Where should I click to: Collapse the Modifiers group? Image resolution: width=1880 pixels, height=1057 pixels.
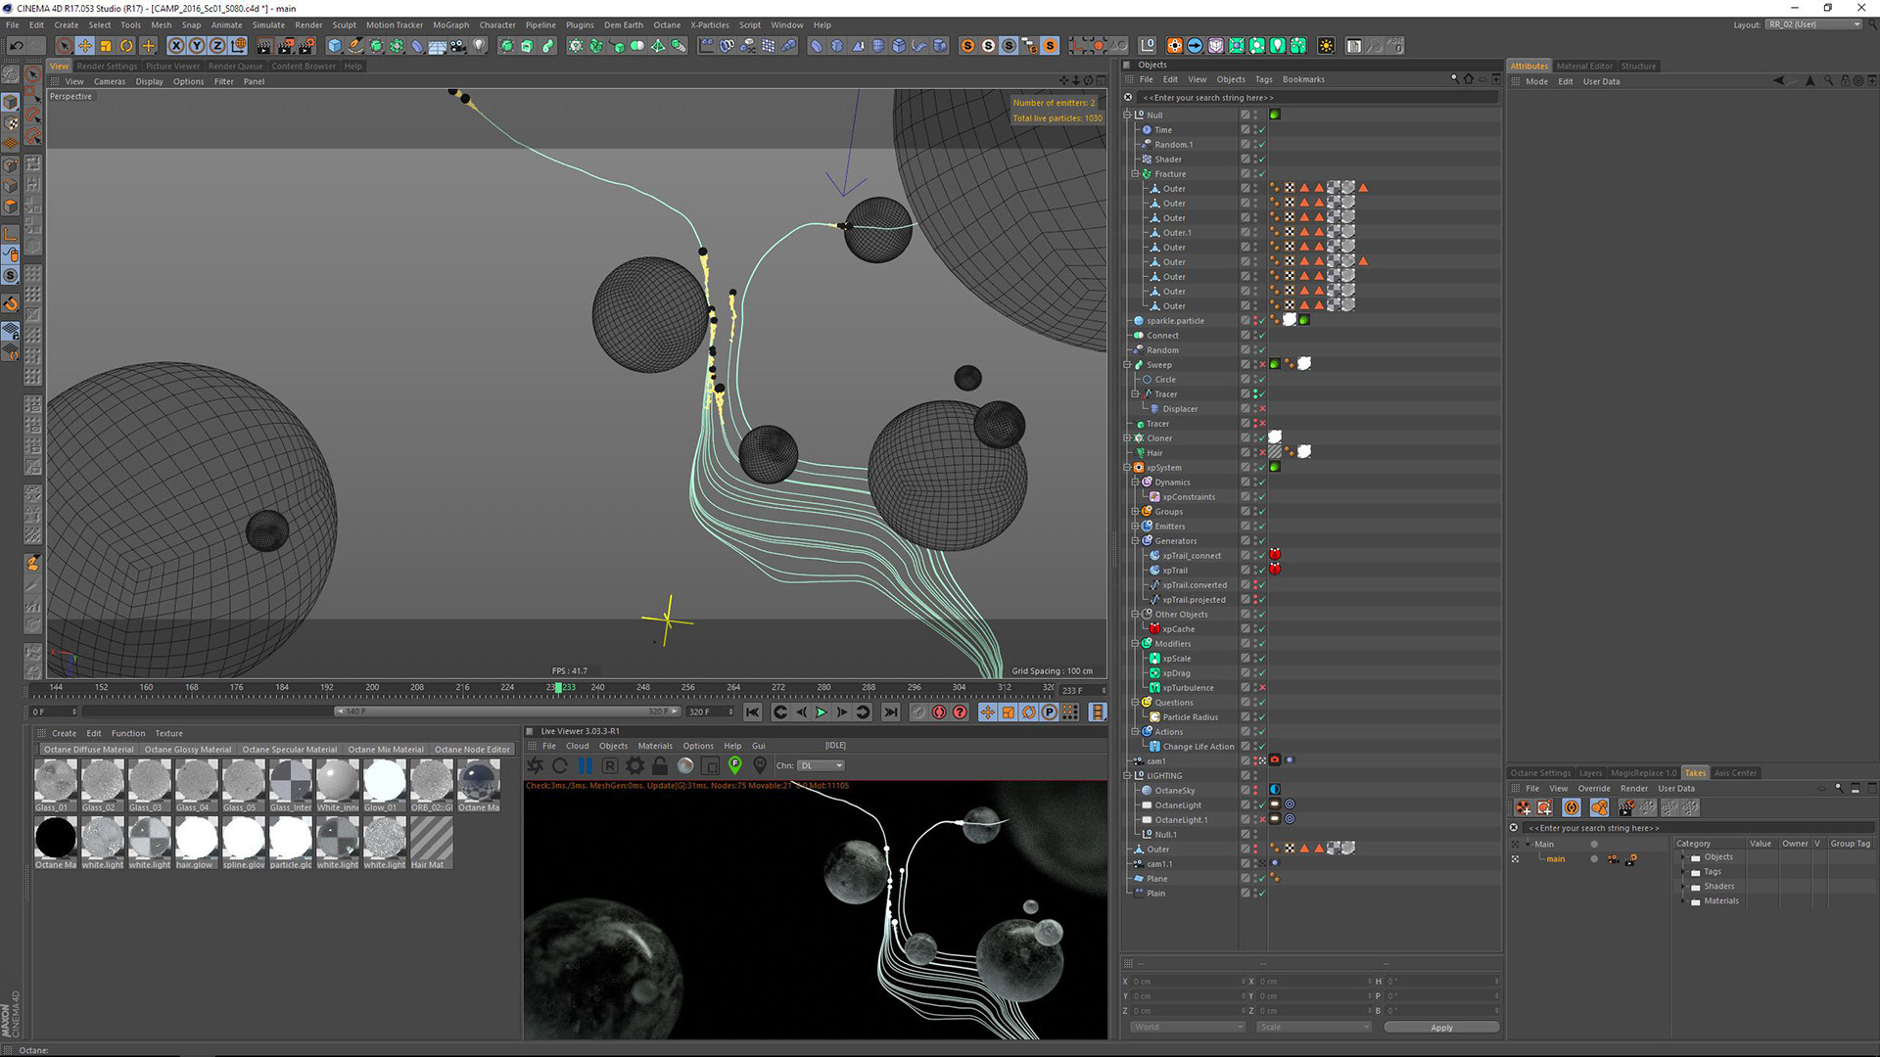click(1136, 643)
